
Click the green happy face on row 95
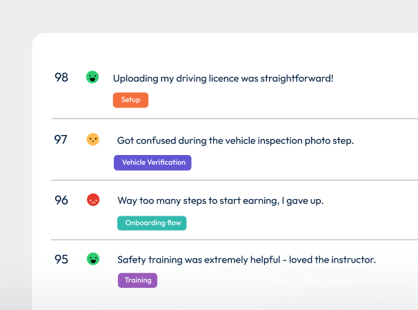[93, 259]
